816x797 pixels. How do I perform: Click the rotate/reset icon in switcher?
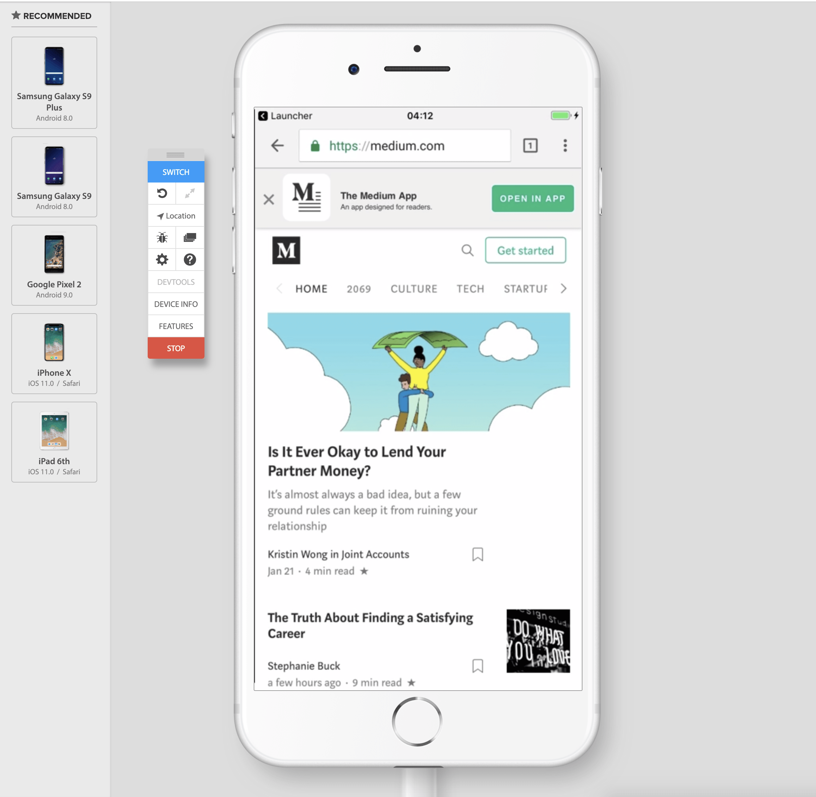pyautogui.click(x=162, y=194)
